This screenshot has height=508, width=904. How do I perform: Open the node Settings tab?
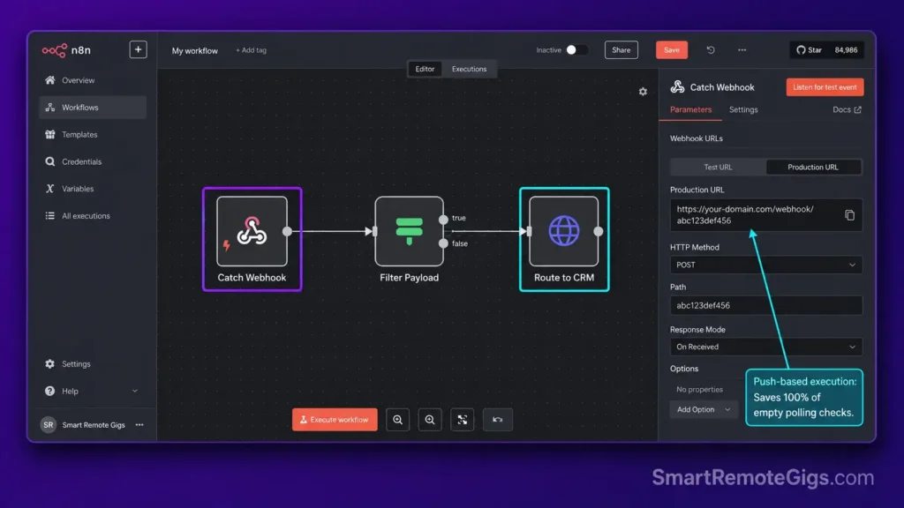click(x=743, y=109)
